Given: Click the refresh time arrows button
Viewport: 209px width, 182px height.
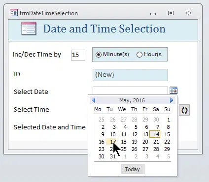Looking at the screenshot, I should point(184,110).
